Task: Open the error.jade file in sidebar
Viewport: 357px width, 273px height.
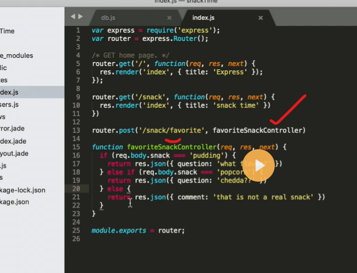Action: point(13,129)
